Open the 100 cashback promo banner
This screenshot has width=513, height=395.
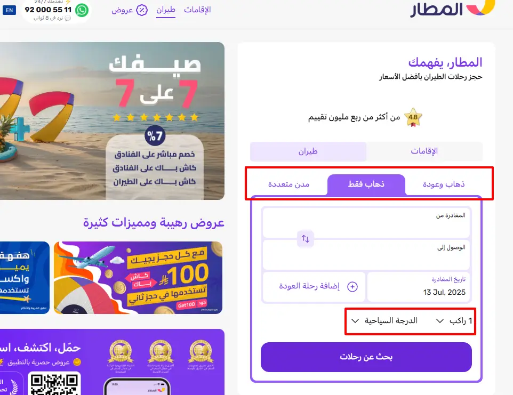pos(138,278)
